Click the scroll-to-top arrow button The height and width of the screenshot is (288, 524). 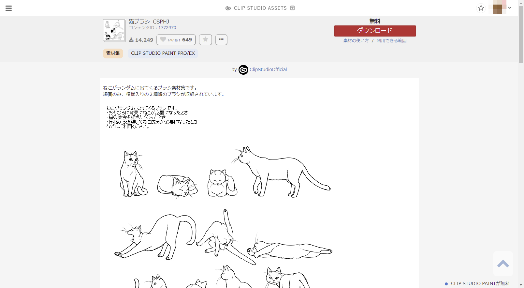pos(503,264)
